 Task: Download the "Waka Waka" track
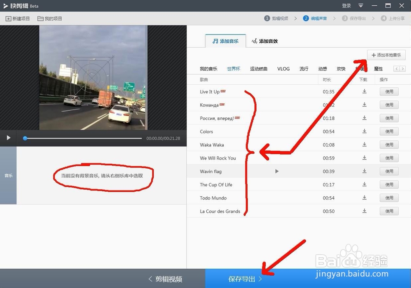pos(364,144)
